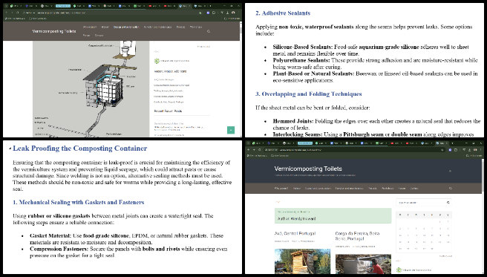
Task: Click 'Recent Forum Posts' heading in top-left sidebar
Action: (168, 111)
